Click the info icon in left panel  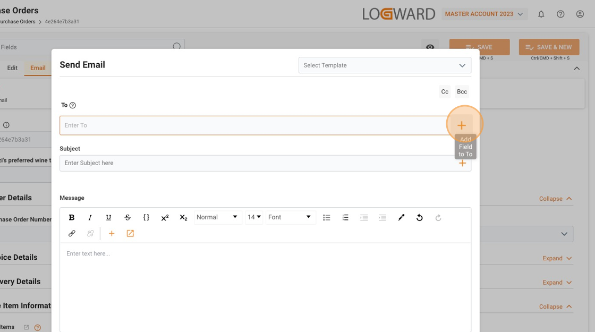coord(6,125)
